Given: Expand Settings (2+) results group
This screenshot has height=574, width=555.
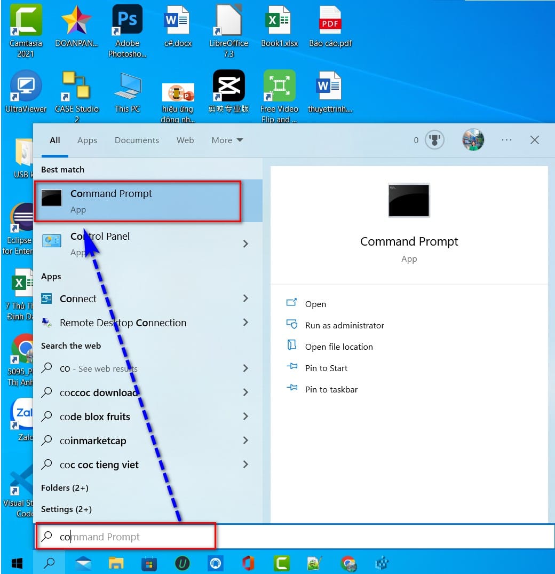Looking at the screenshot, I should [66, 509].
